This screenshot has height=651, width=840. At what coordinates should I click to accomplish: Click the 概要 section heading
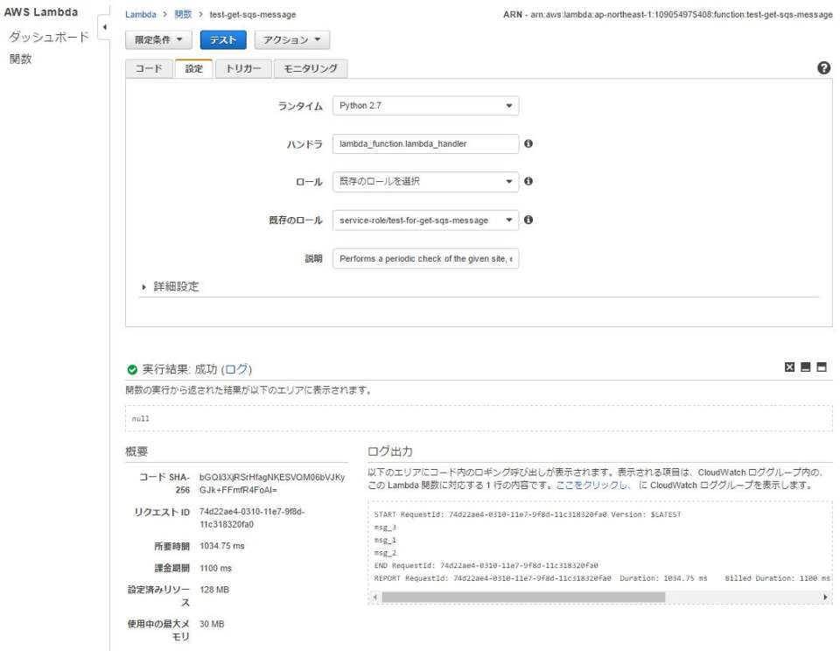coord(136,451)
